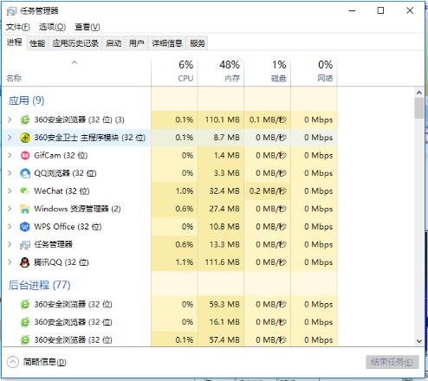Image resolution: width=428 pixels, height=381 pixels.
Task: Click the 任务管理器 row icon
Action: coord(25,245)
